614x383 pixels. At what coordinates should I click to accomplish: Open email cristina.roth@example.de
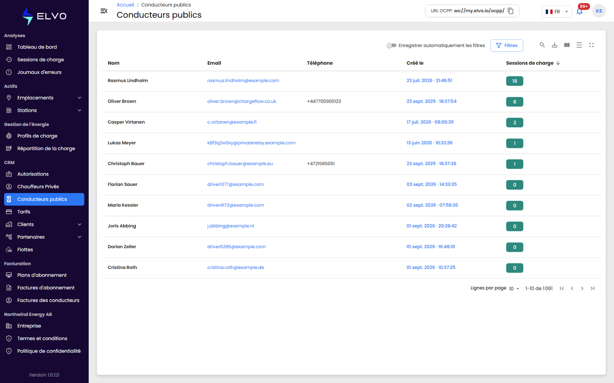tap(236, 267)
